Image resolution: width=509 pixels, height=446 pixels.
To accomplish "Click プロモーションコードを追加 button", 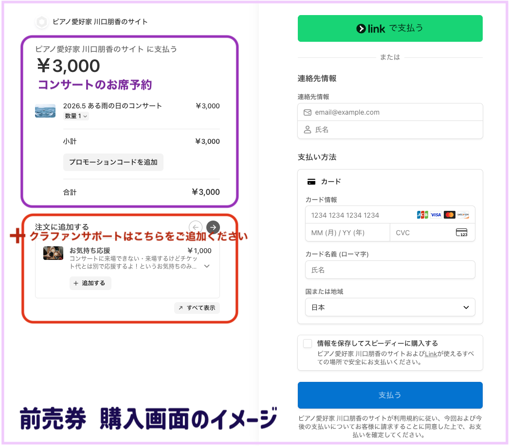I will tap(113, 162).
